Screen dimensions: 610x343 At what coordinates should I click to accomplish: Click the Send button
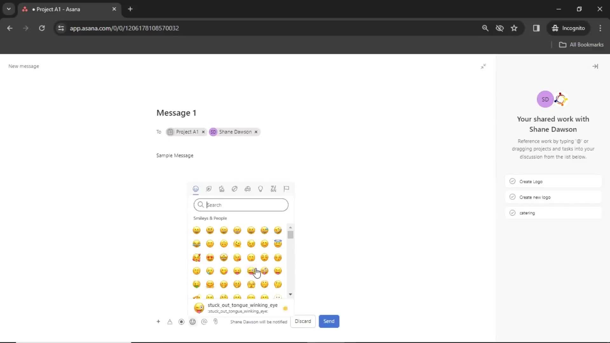(x=329, y=321)
